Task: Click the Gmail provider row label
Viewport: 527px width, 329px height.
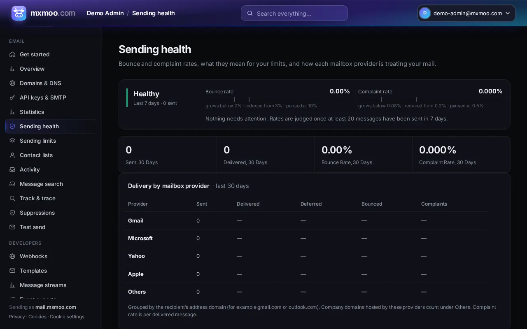Action: coord(136,220)
